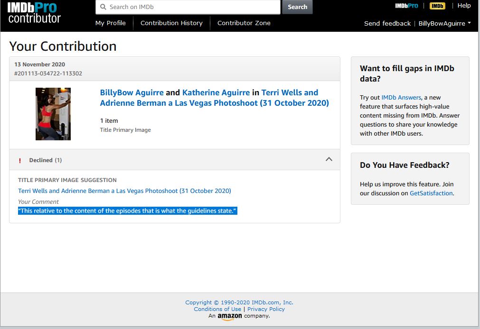Go to Contribution History
Screen dimensions: 480x329
(171, 23)
